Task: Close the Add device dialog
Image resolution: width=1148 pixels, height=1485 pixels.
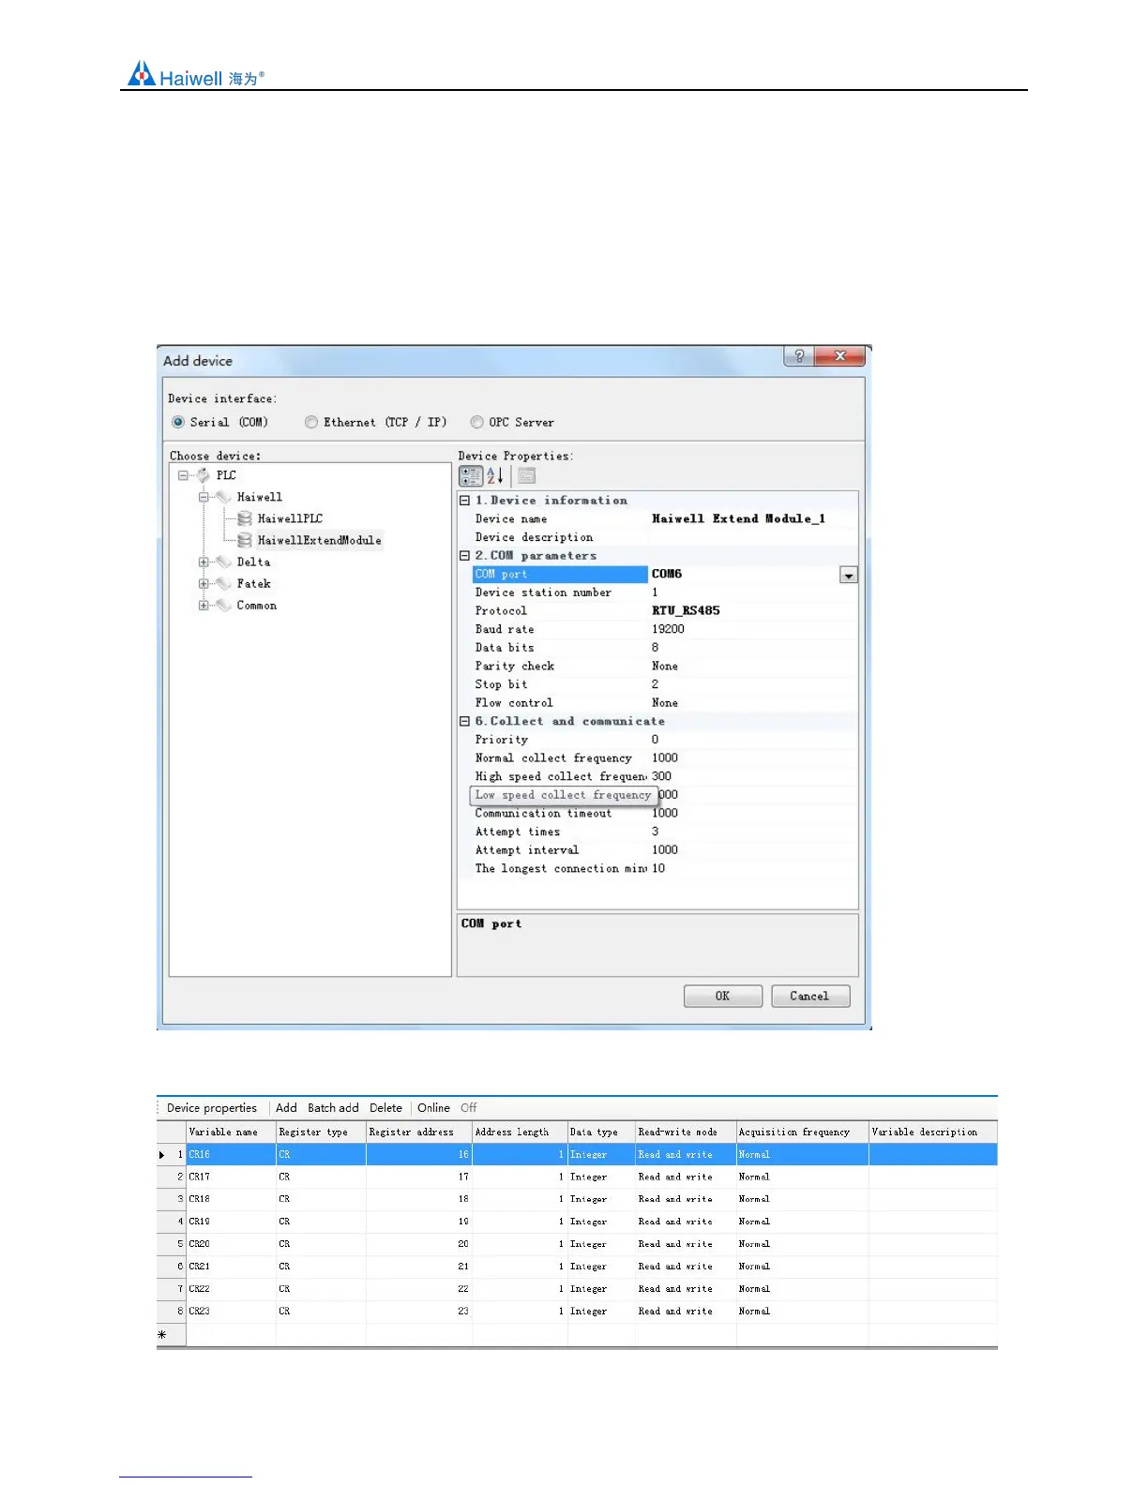Action: pos(839,356)
